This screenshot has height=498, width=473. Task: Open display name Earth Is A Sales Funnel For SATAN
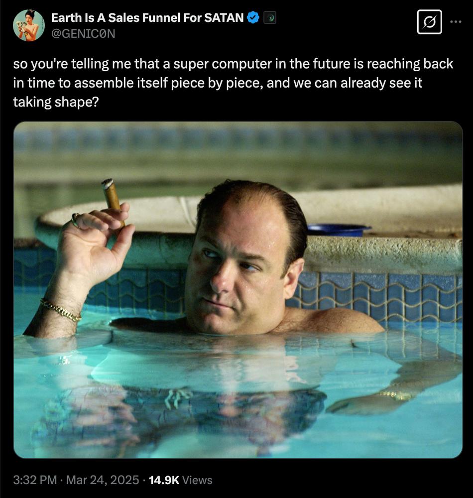click(147, 18)
